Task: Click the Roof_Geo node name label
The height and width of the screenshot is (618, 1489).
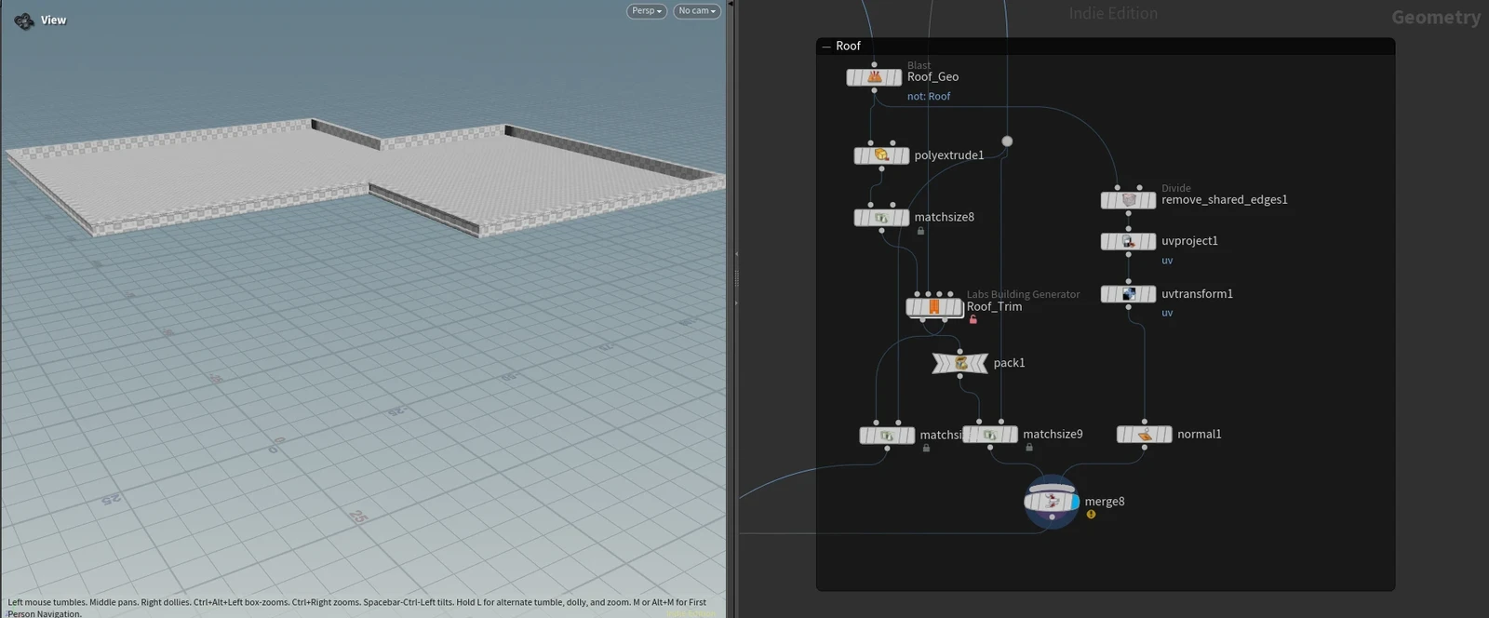Action: pyautogui.click(x=932, y=77)
